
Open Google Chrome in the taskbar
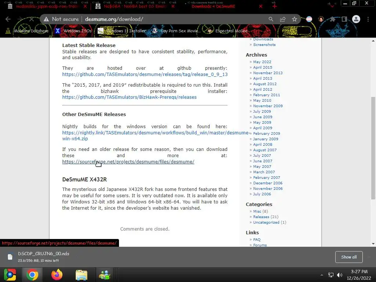(32, 275)
